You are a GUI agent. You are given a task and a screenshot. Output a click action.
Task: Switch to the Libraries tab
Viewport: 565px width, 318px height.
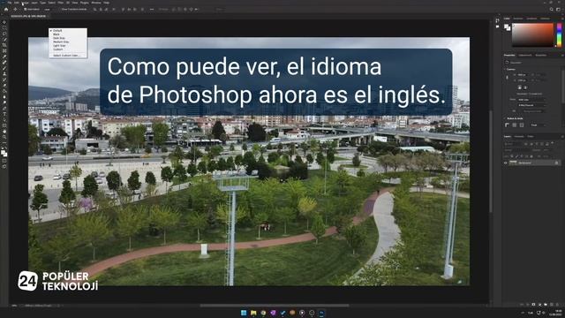tap(541, 55)
